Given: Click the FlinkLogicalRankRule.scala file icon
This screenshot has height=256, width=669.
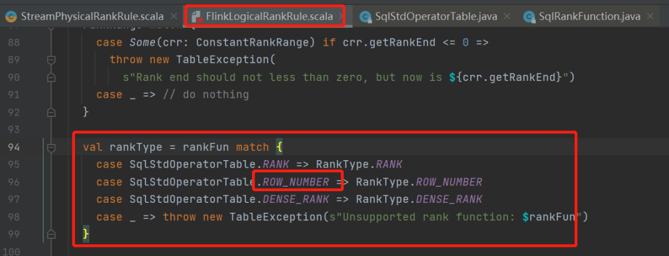Looking at the screenshot, I should pyautogui.click(x=197, y=17).
